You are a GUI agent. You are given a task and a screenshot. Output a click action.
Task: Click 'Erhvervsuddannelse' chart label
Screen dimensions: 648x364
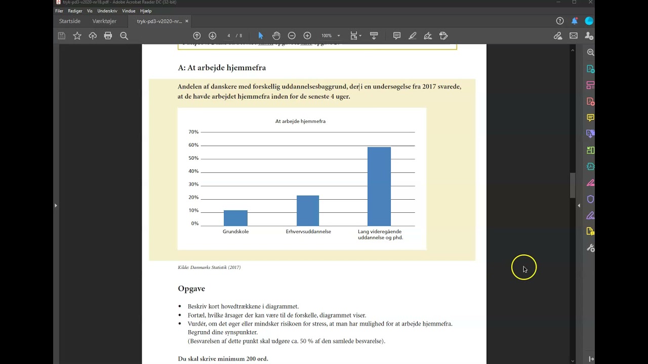pos(308,232)
